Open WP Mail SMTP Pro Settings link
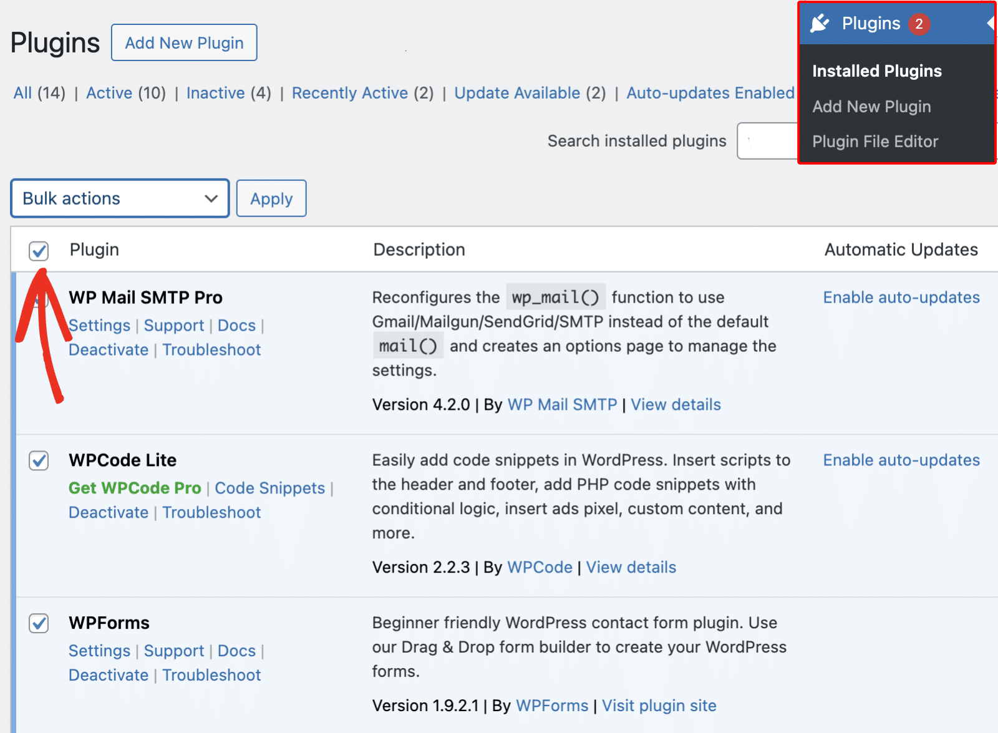The height and width of the screenshot is (733, 998). point(99,326)
